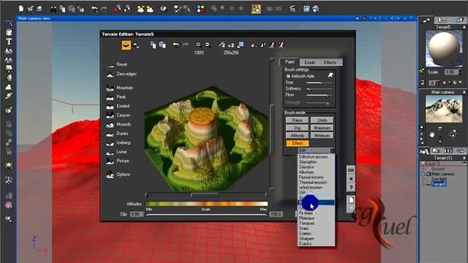Click the Zero edges button
This screenshot has height=263, width=468.
pos(121,74)
